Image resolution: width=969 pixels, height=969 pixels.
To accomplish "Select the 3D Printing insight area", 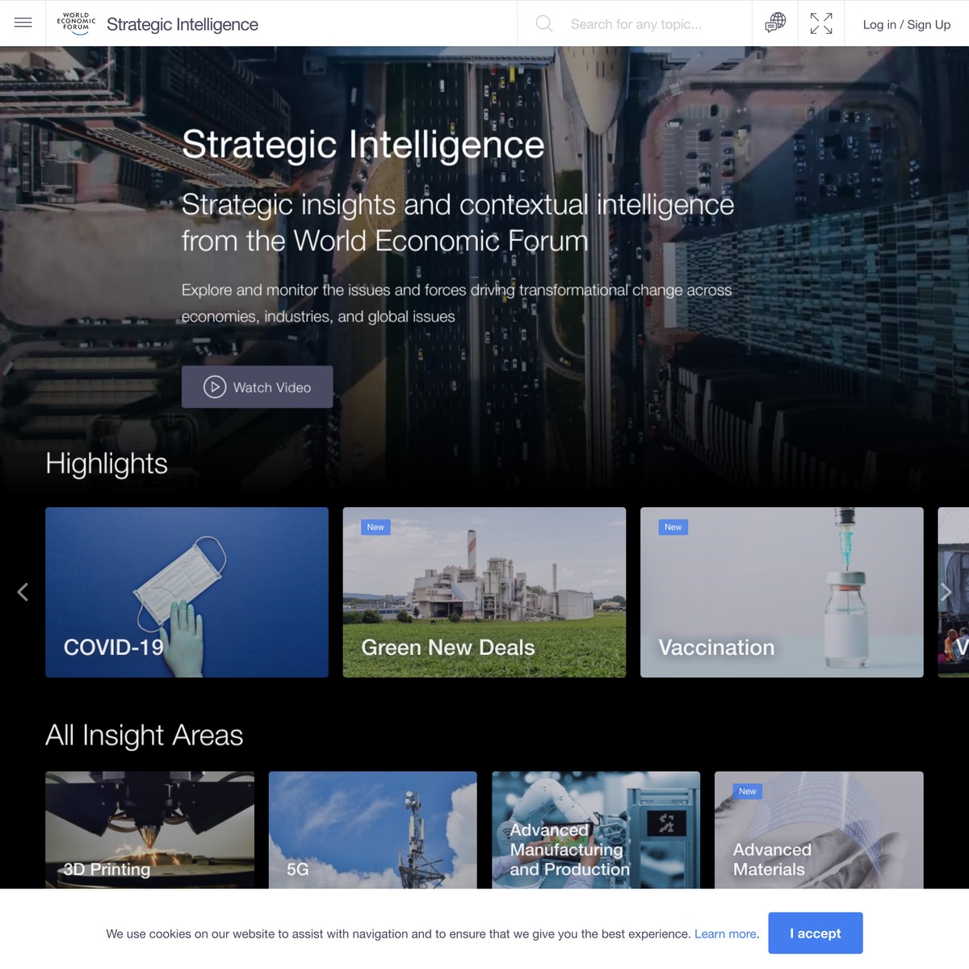I will tap(149, 830).
